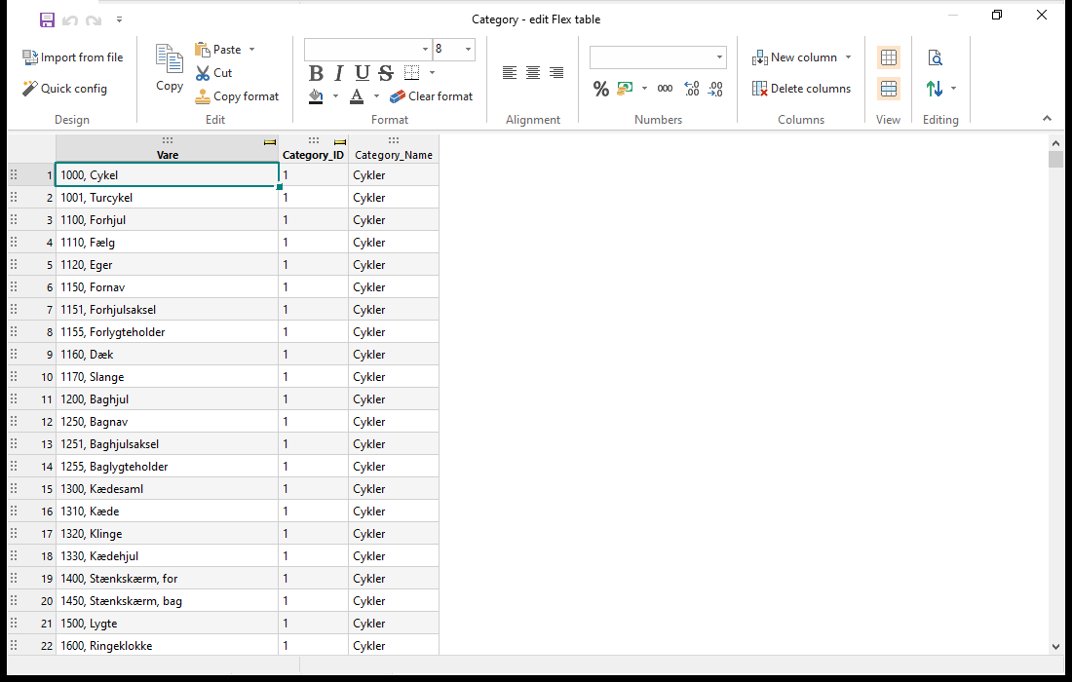Click the Undo arrow in title bar

click(70, 20)
